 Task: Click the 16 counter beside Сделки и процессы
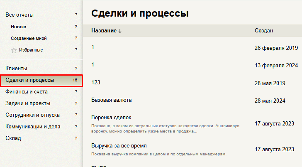tap(75, 80)
